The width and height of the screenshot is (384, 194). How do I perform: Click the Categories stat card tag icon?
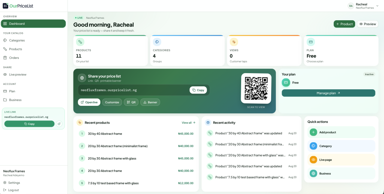[x=157, y=42]
